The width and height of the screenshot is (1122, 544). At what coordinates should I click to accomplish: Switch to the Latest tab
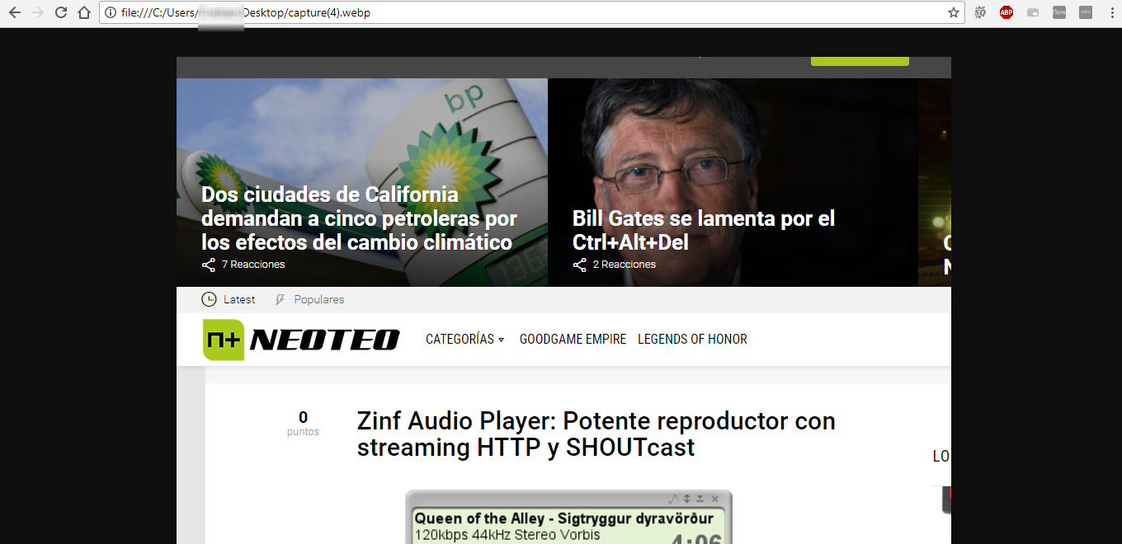pyautogui.click(x=239, y=299)
